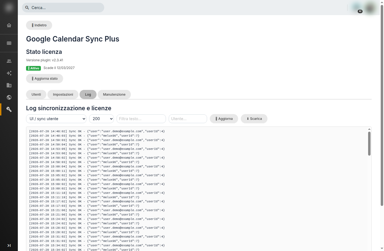
Task: Focus the 'Filtra testo...' input field
Action: point(141,119)
